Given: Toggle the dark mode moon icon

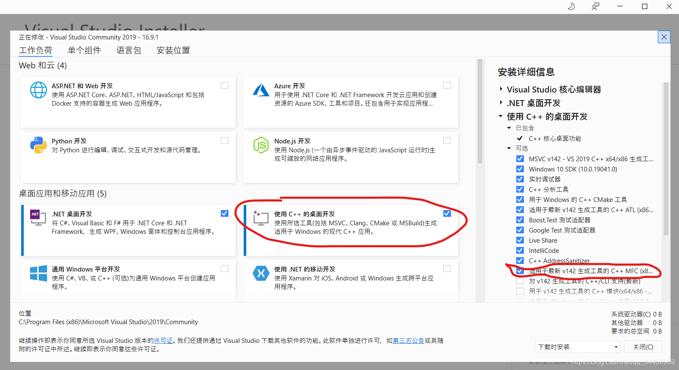Looking at the screenshot, I should [x=571, y=6].
